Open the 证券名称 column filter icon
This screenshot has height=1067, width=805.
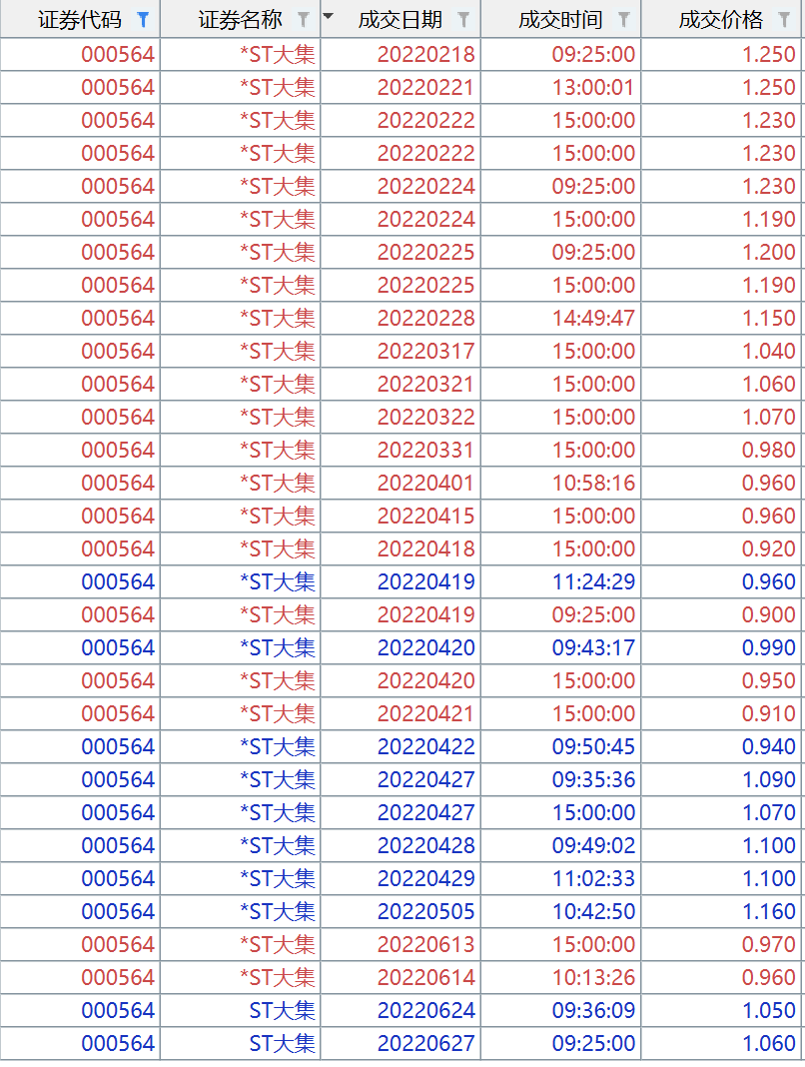click(x=304, y=20)
